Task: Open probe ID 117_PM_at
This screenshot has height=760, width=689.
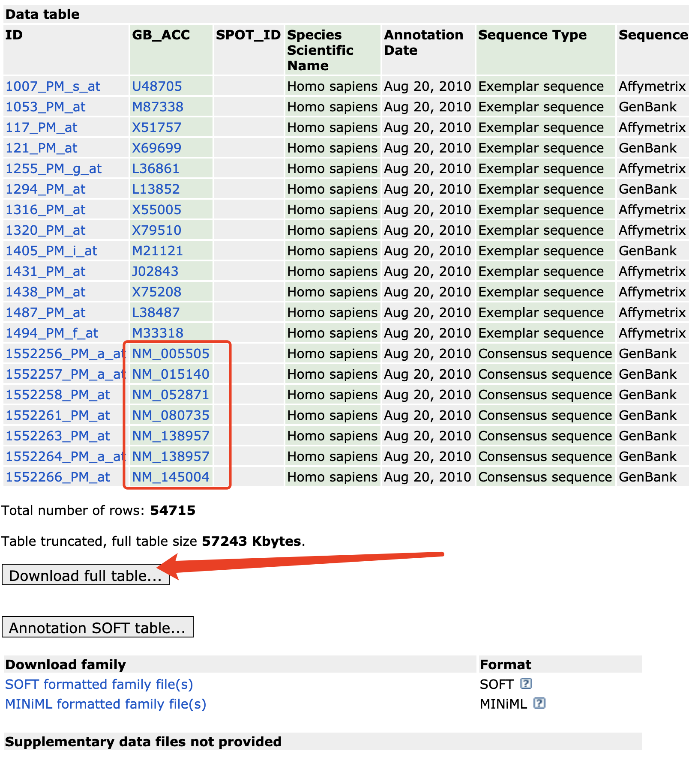Action: tap(41, 128)
